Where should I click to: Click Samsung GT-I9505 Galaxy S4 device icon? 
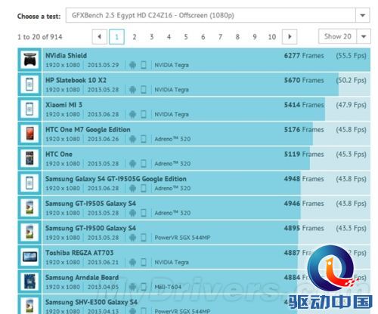click(29, 208)
